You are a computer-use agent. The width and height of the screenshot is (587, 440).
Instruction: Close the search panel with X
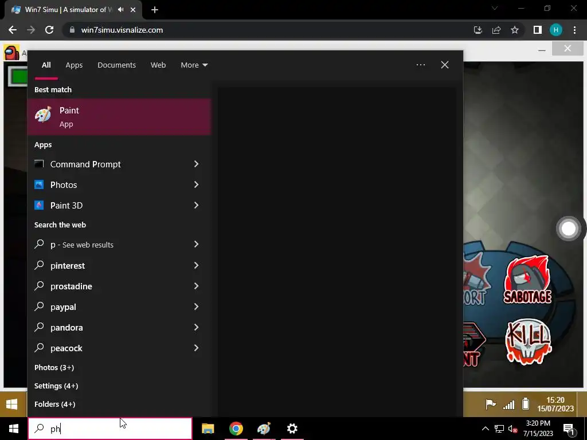pyautogui.click(x=445, y=65)
